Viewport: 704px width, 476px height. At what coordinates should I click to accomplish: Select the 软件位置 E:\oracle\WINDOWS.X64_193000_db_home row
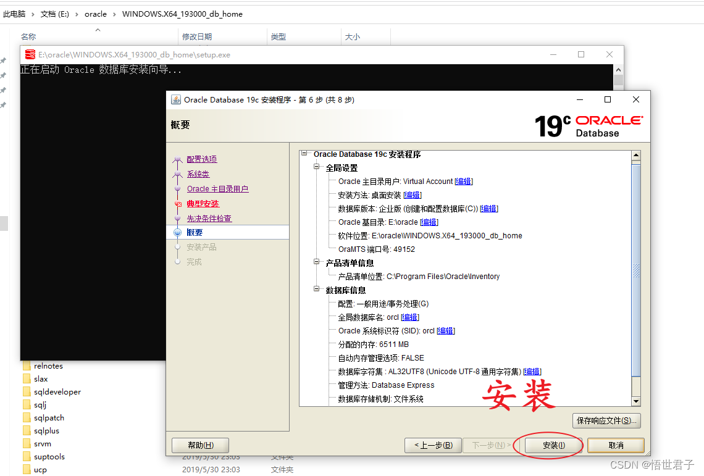pyautogui.click(x=430, y=235)
